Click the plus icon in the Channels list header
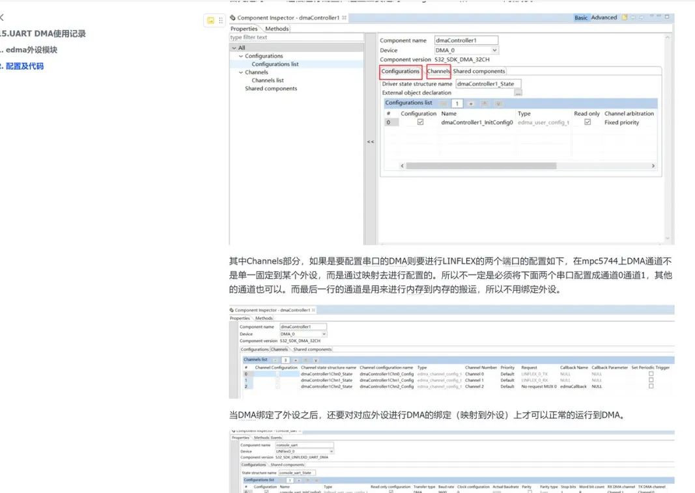 pos(296,360)
